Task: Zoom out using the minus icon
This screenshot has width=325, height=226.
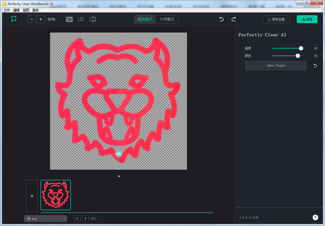Action: pos(31,19)
